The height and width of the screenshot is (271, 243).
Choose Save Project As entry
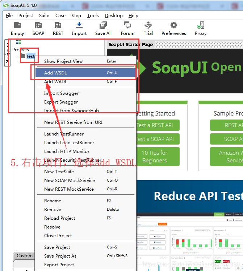click(x=85, y=256)
